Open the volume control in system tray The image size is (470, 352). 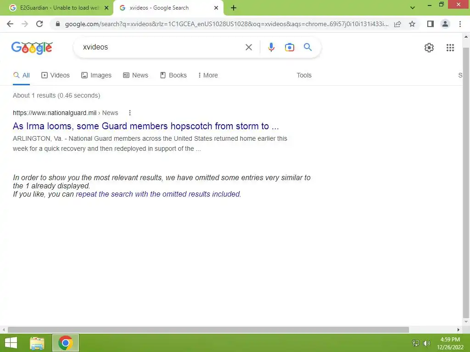(x=427, y=343)
